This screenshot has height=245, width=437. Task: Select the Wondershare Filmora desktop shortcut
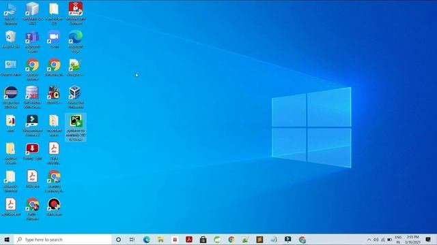tap(32, 125)
